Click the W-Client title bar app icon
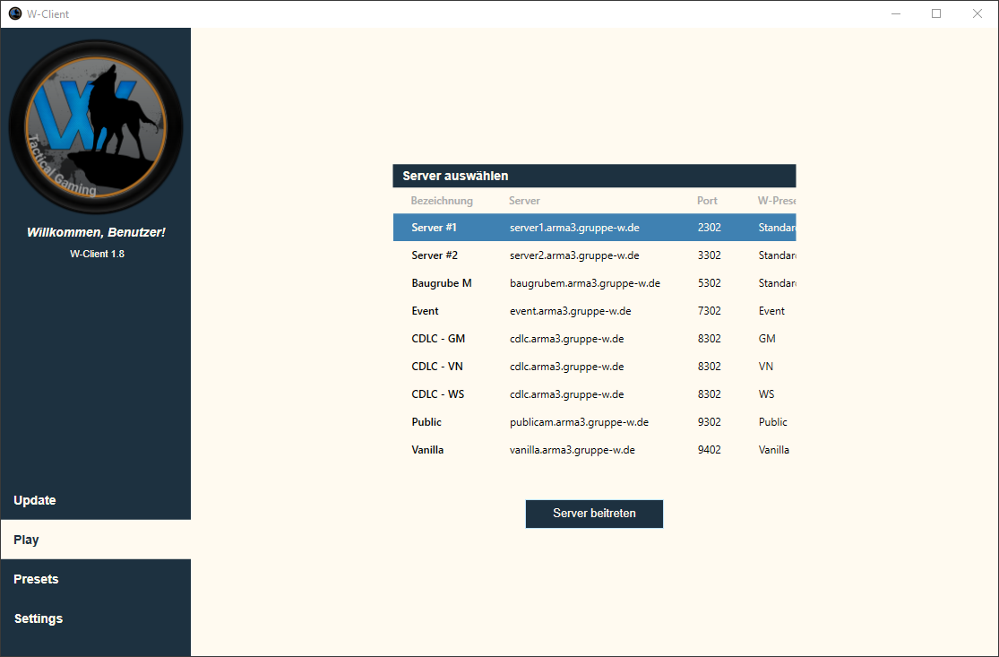The image size is (999, 657). (14, 13)
